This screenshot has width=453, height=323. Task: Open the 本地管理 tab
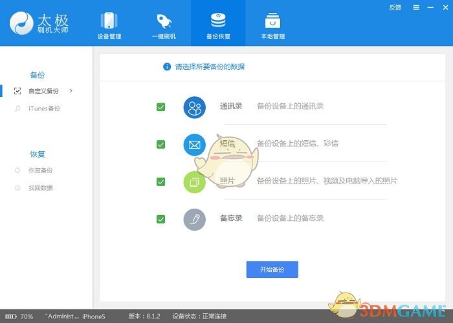click(272, 25)
